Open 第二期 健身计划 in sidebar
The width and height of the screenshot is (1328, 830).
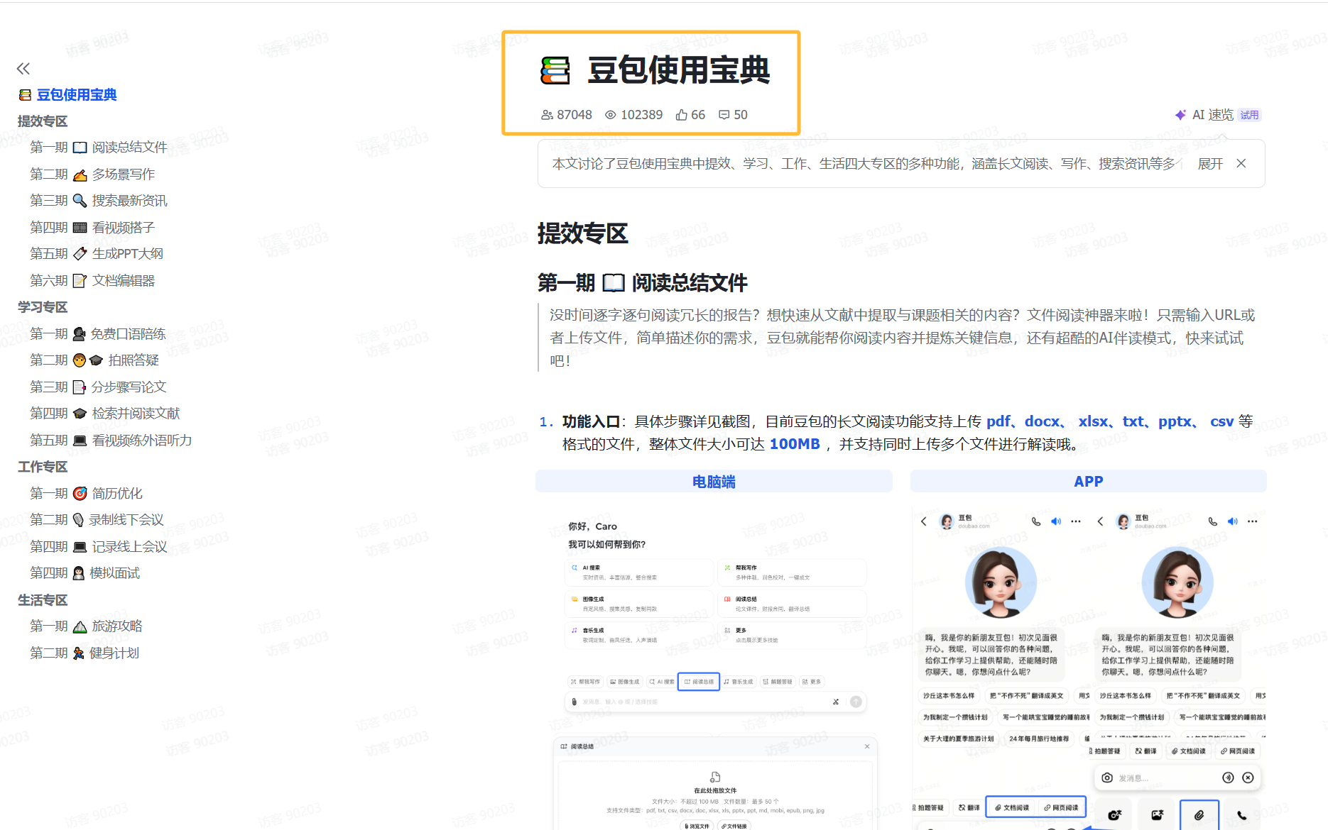click(x=85, y=653)
